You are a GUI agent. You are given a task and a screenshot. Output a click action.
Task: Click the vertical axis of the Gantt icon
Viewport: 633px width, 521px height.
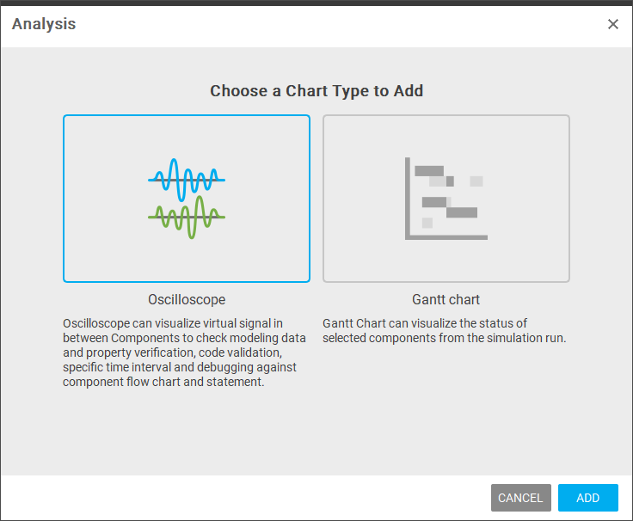[408, 198]
